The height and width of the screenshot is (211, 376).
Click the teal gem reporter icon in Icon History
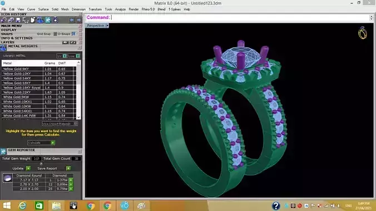click(x=48, y=20)
